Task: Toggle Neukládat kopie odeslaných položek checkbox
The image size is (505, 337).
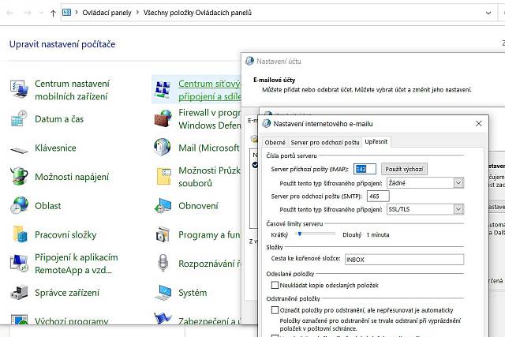Action: (x=275, y=285)
